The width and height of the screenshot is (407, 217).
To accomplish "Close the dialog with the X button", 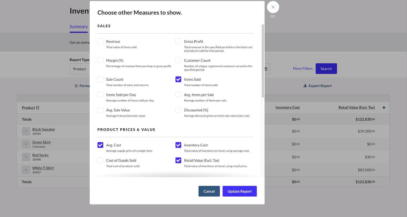I will pyautogui.click(x=273, y=7).
